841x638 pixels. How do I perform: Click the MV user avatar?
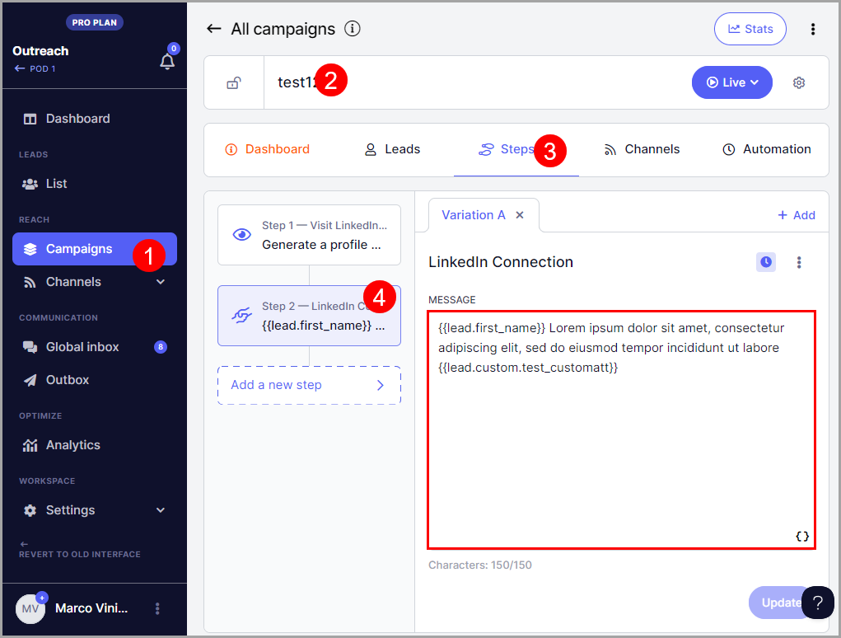tap(30, 609)
